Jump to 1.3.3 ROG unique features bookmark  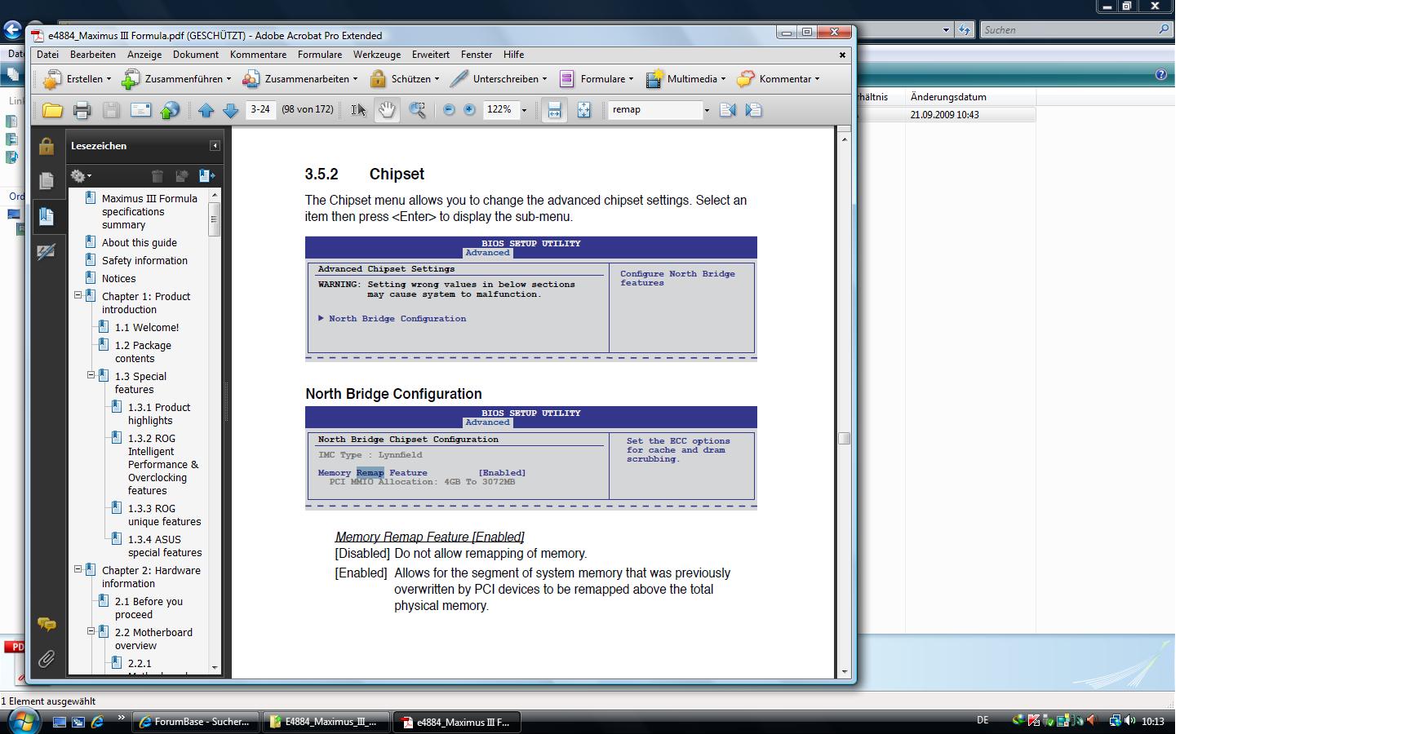coord(164,515)
